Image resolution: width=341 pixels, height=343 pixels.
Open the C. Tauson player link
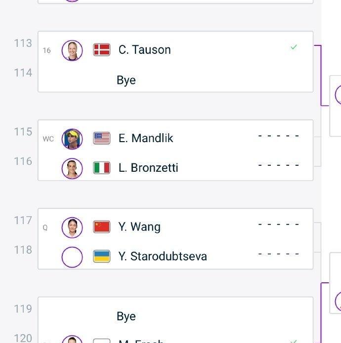point(145,50)
